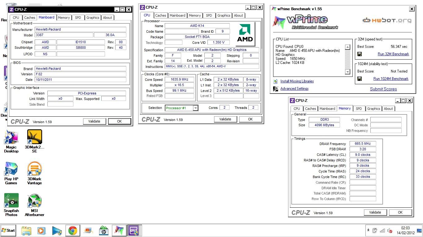Click the Show Desktop tray icon
The width and height of the screenshot is (423, 237).
pyautogui.click(x=419, y=230)
